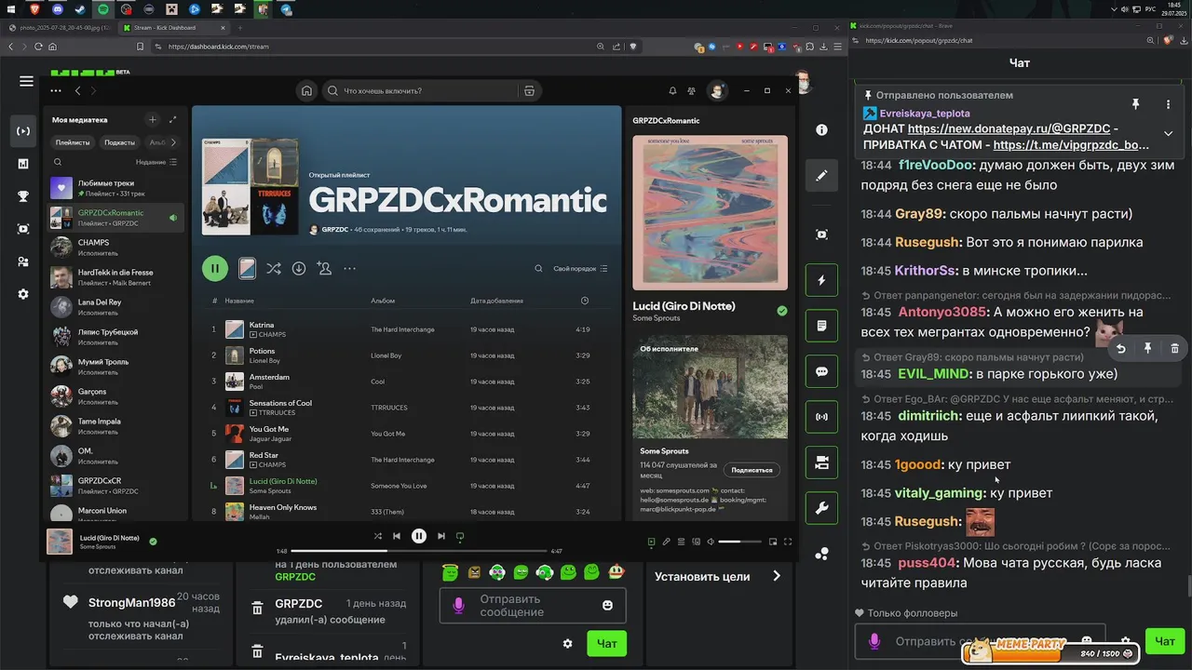Open Kick dashboard hamburger menu
Viewport: 1192px width, 670px height.
pyautogui.click(x=26, y=81)
